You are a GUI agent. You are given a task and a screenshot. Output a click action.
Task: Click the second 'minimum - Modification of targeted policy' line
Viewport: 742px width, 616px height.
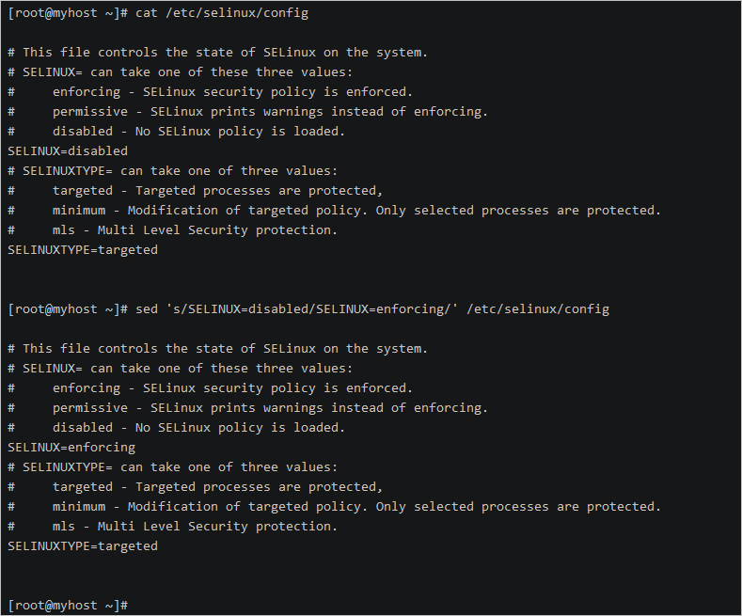click(x=355, y=506)
